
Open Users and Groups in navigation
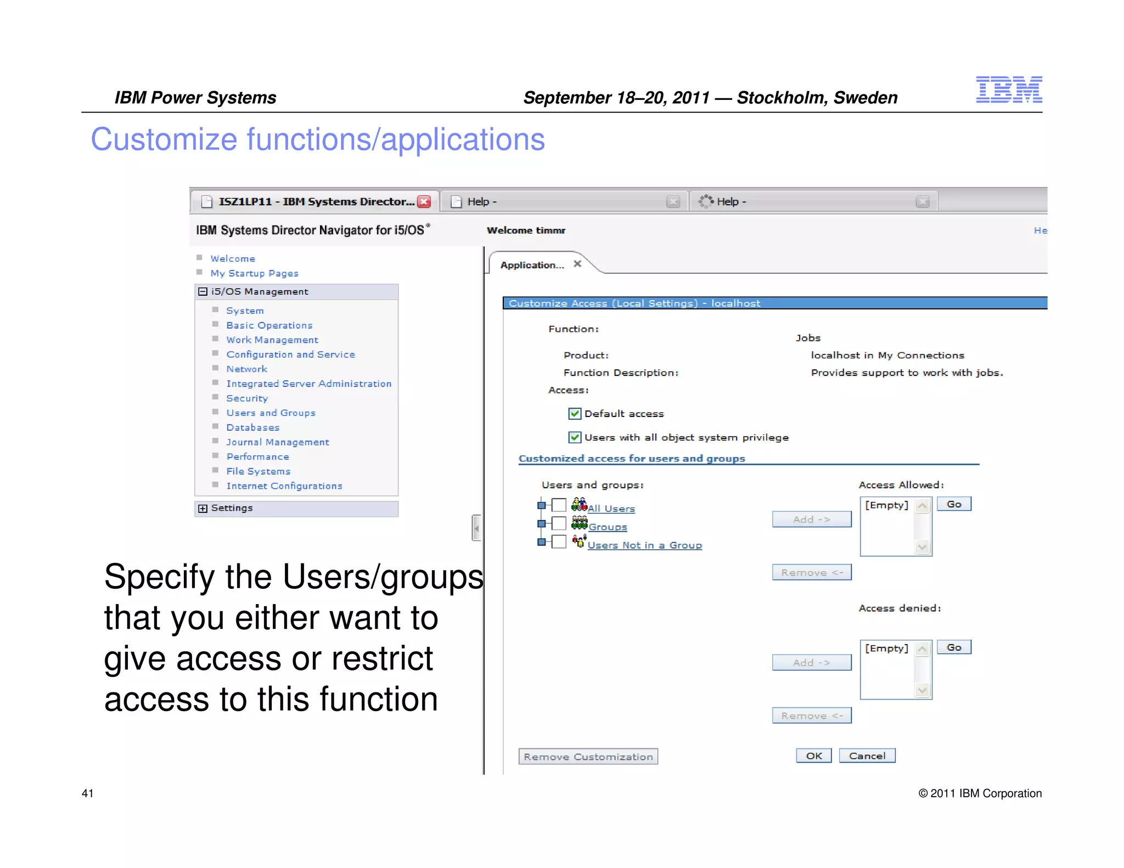(271, 413)
